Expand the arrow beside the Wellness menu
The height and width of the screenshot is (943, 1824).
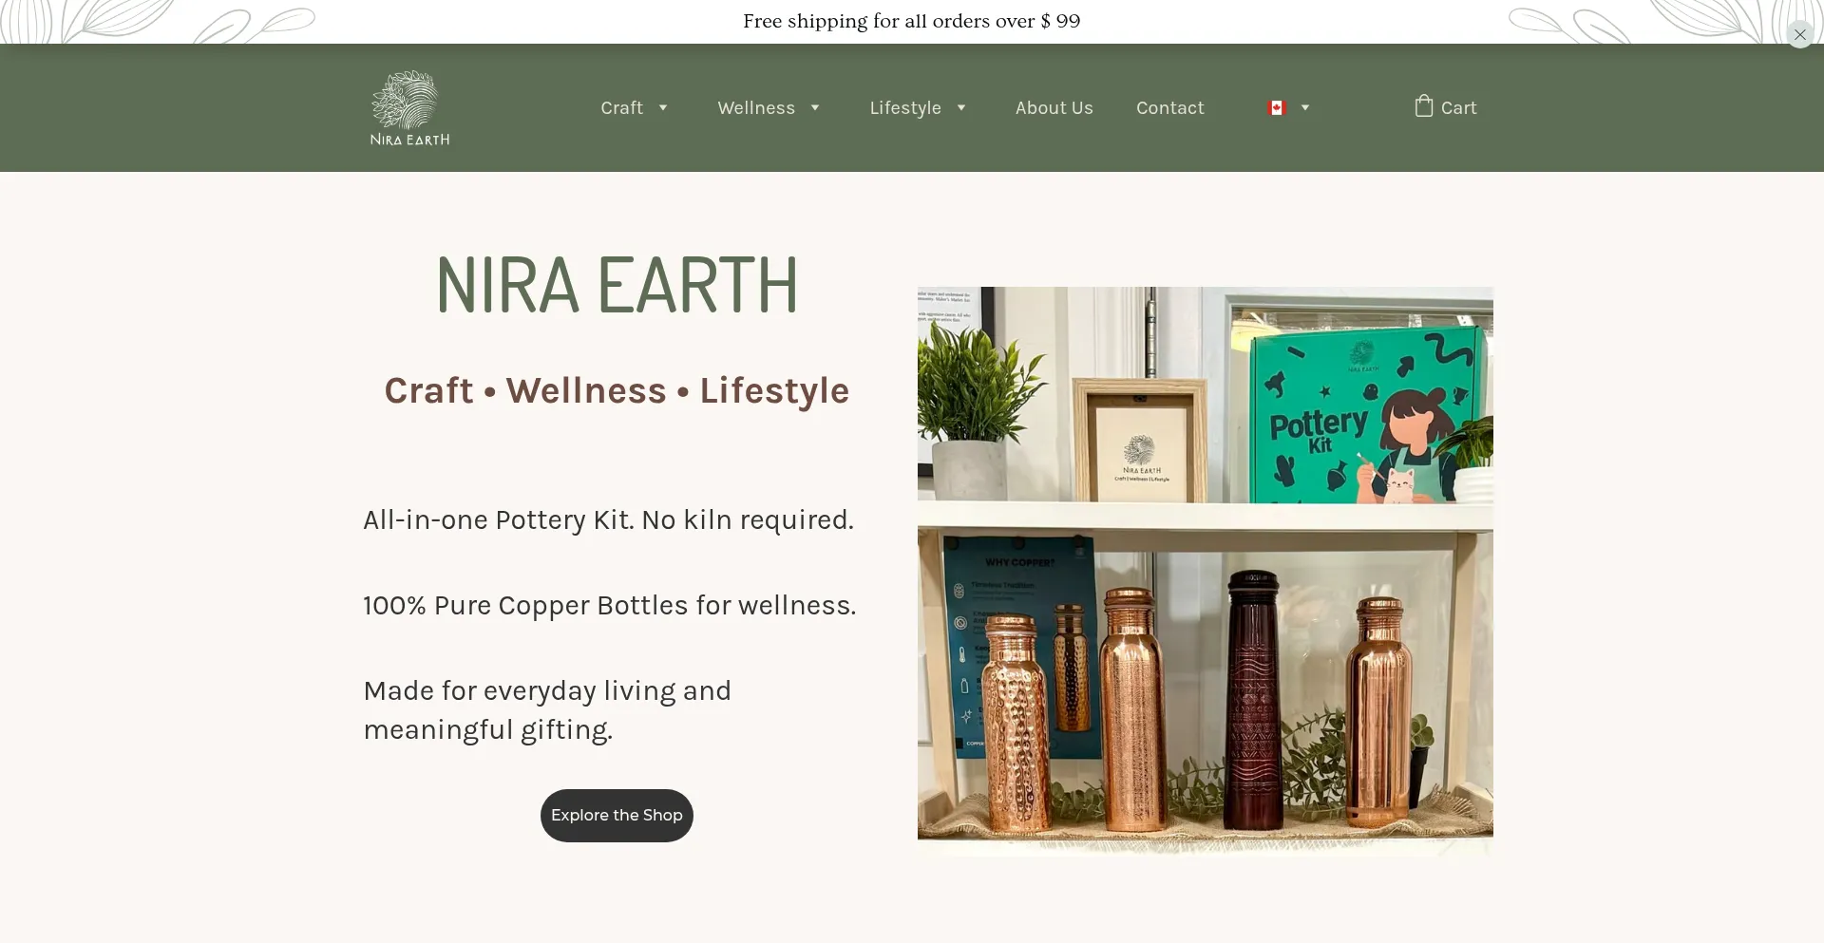[x=814, y=108]
